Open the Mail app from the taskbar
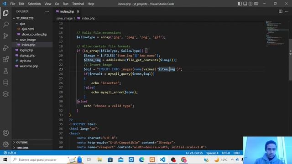Image resolution: width=292 pixels, height=164 pixels. [x=120, y=160]
